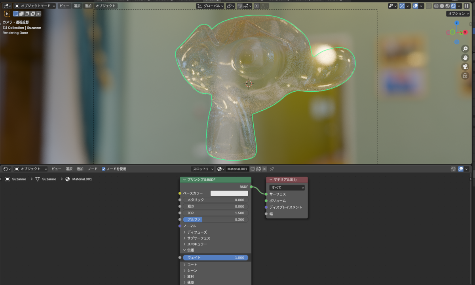Toggle the pin icon in node editor
The height and width of the screenshot is (285, 475).
point(272,169)
